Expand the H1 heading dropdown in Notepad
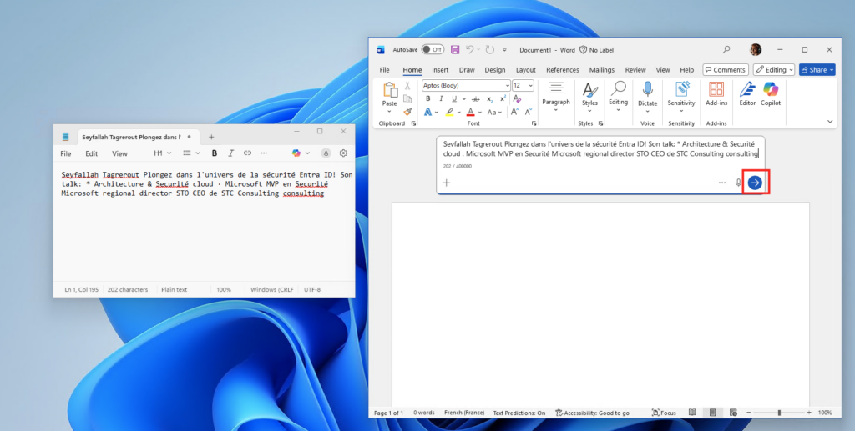 click(x=163, y=153)
